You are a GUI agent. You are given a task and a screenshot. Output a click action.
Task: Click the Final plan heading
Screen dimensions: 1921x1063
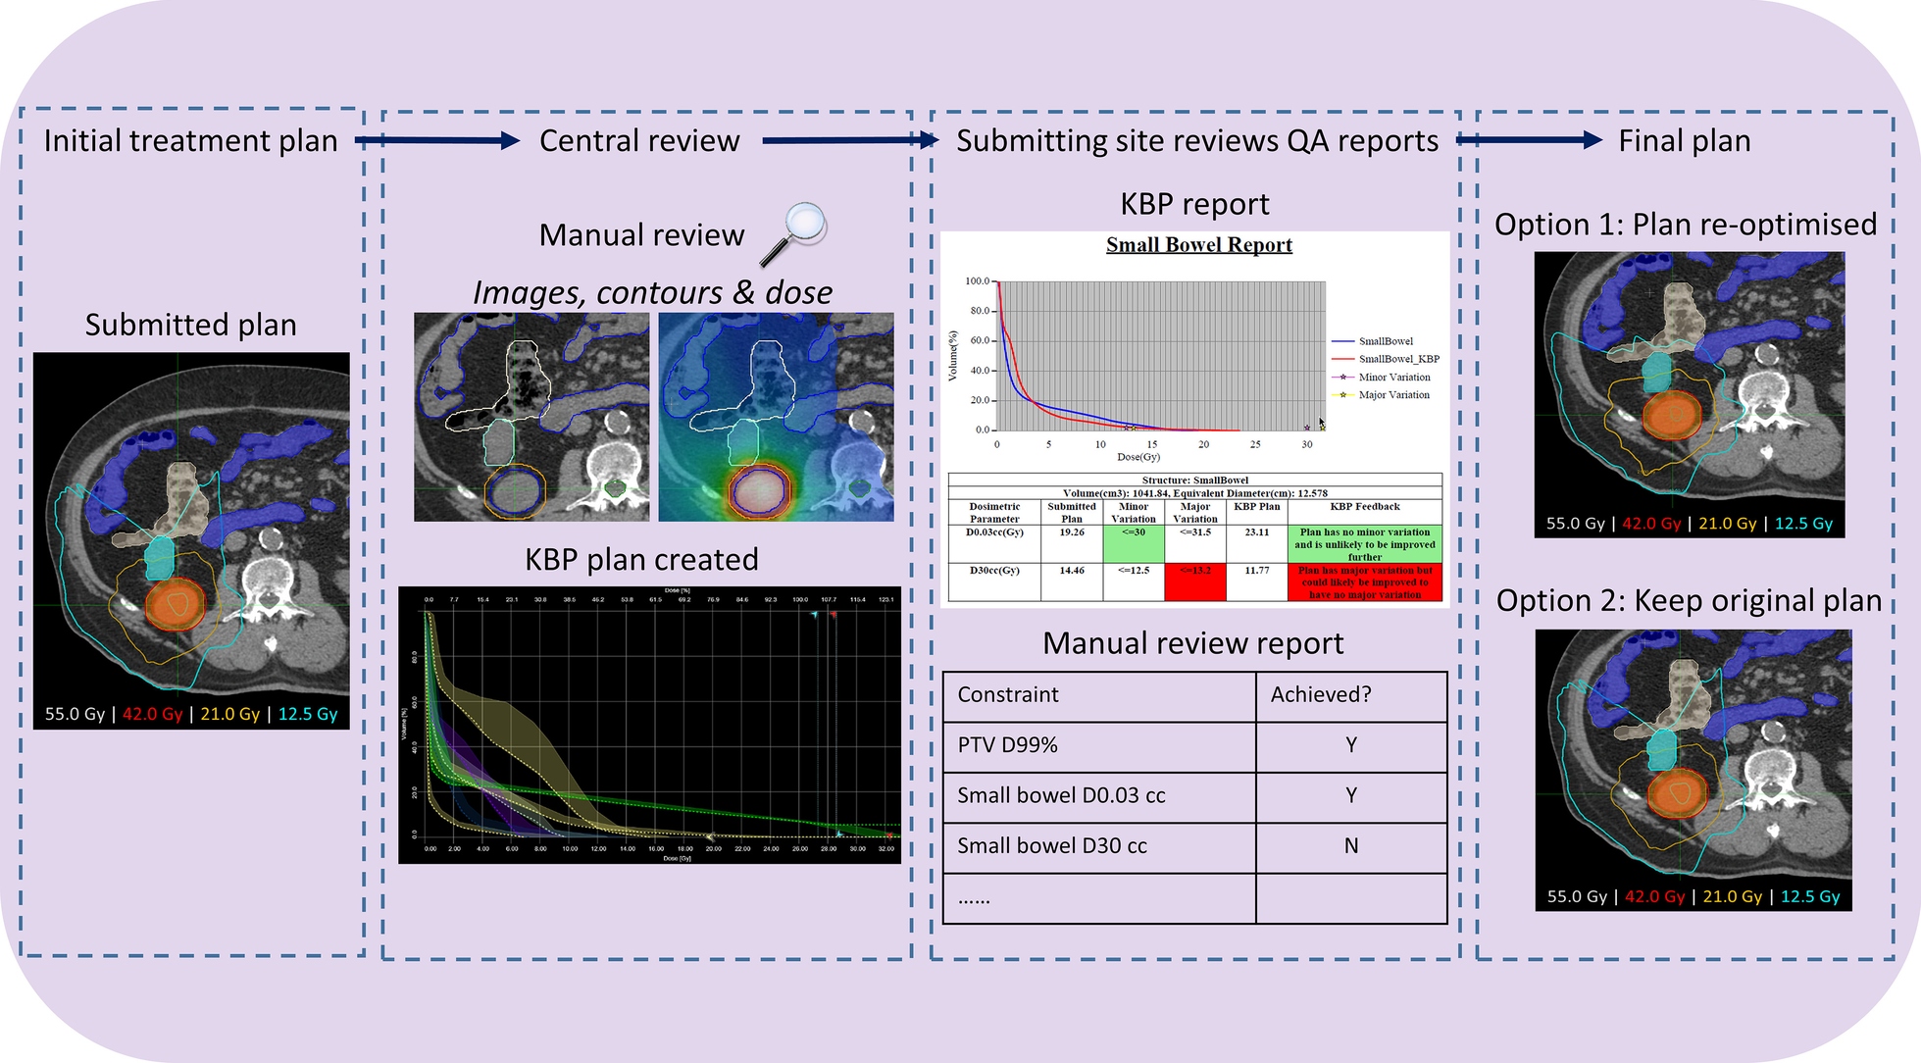point(1685,141)
